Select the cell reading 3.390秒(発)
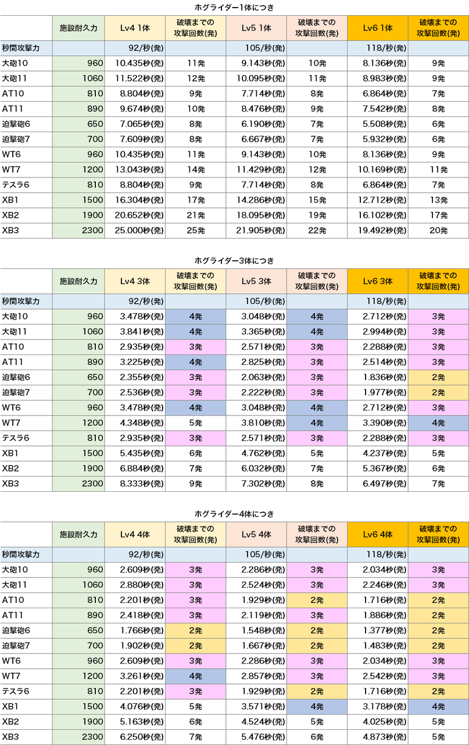Image resolution: width=469 pixels, height=745 pixels. pos(378,423)
